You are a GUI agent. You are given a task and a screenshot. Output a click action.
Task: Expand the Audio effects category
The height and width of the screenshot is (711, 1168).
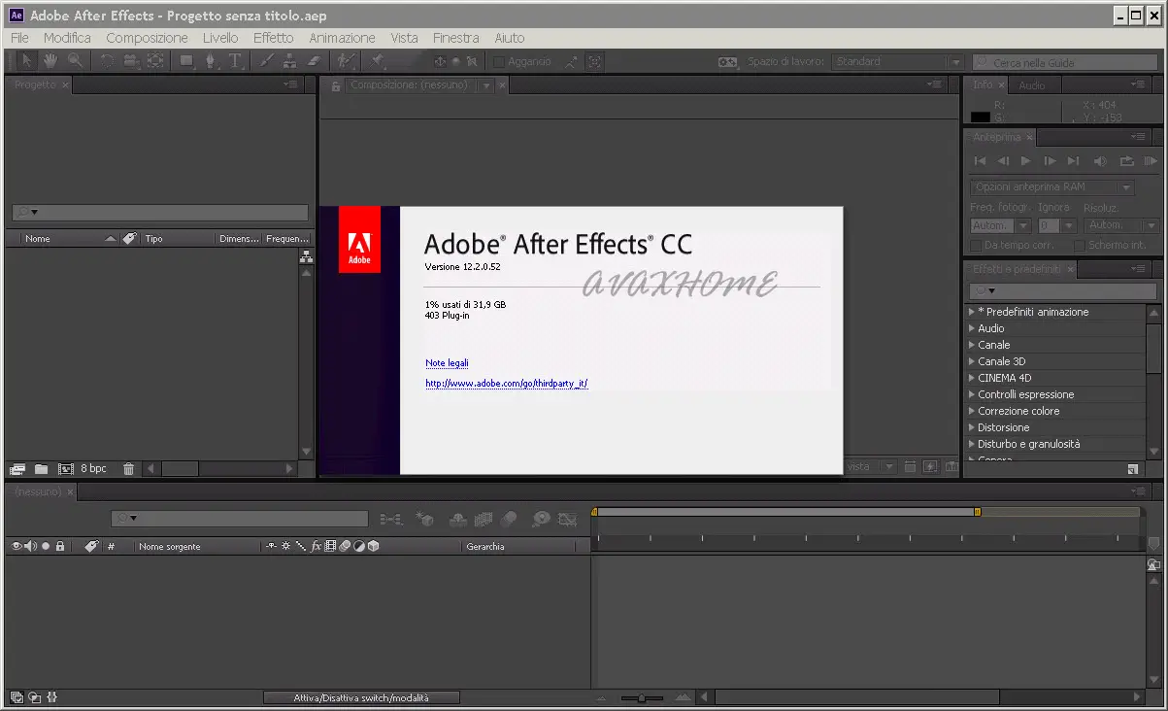pos(971,328)
